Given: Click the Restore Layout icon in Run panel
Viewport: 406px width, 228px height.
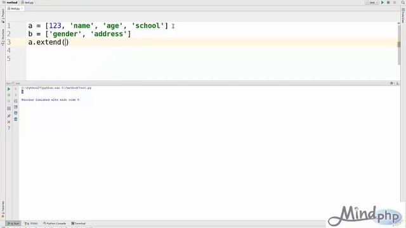Looking at the screenshot, I should click(9, 108).
